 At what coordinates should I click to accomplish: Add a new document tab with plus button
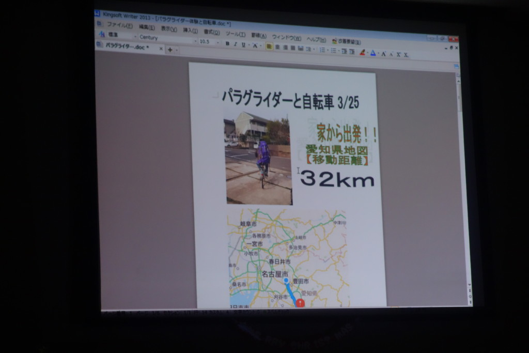tap(170, 49)
